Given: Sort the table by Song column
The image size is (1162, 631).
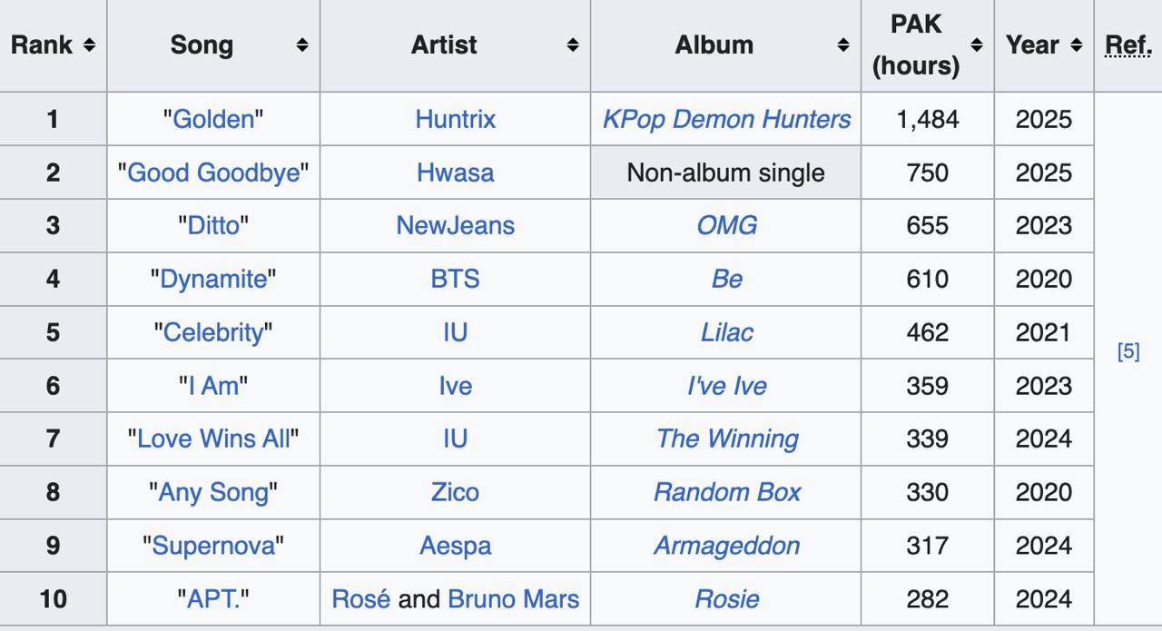Looking at the screenshot, I should point(303,44).
